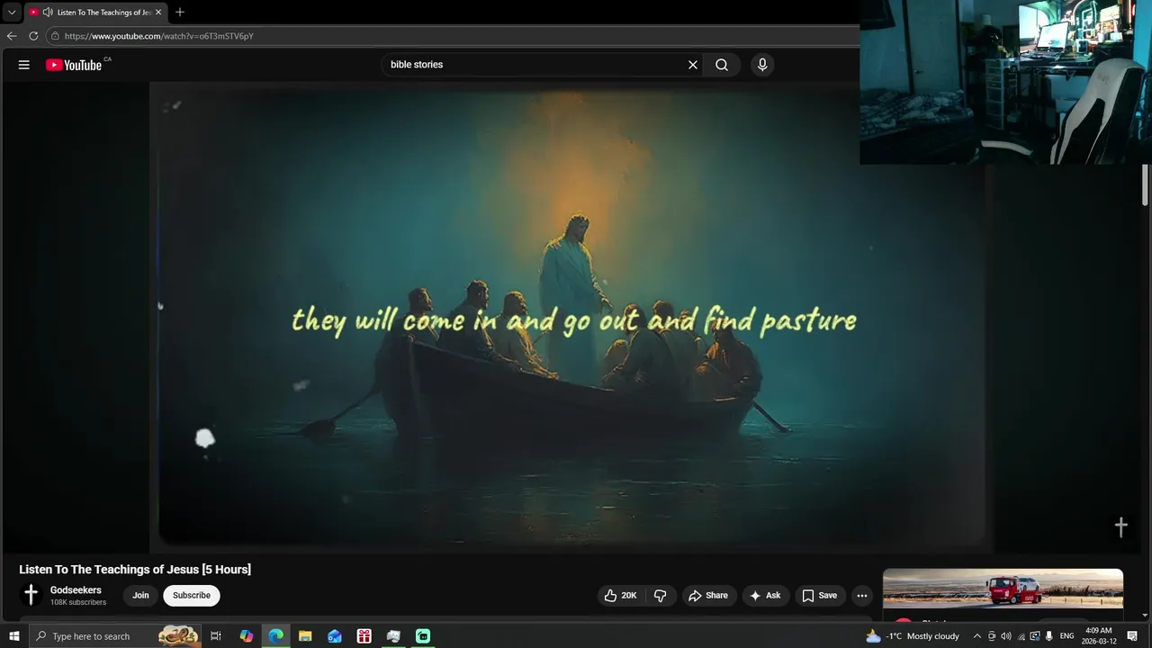Show hidden system tray icons
Image resolution: width=1152 pixels, height=648 pixels.
977,636
